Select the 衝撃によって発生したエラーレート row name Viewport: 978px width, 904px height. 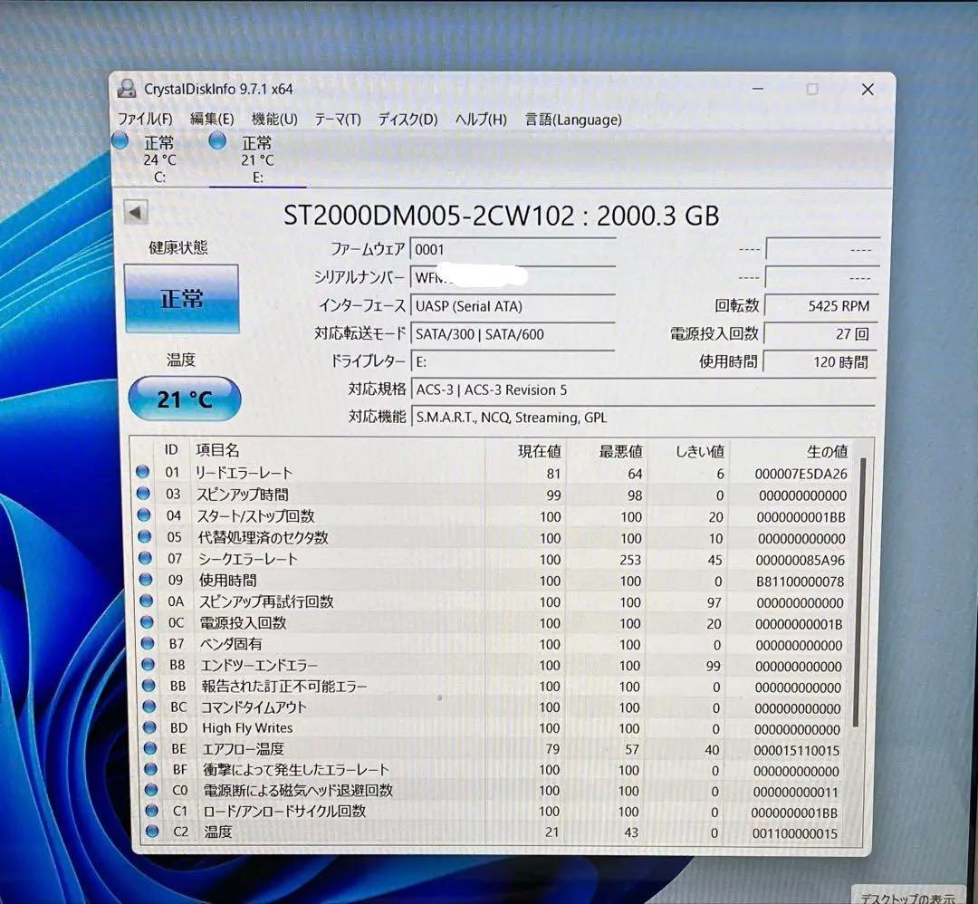click(x=295, y=769)
